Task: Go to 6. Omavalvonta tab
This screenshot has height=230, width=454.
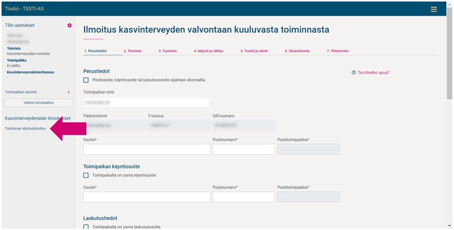Action: [297, 51]
